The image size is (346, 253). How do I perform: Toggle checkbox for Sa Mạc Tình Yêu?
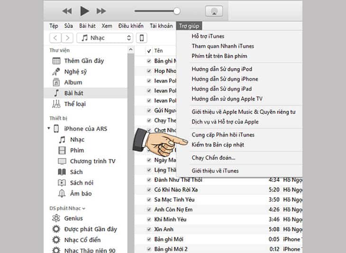click(x=149, y=200)
